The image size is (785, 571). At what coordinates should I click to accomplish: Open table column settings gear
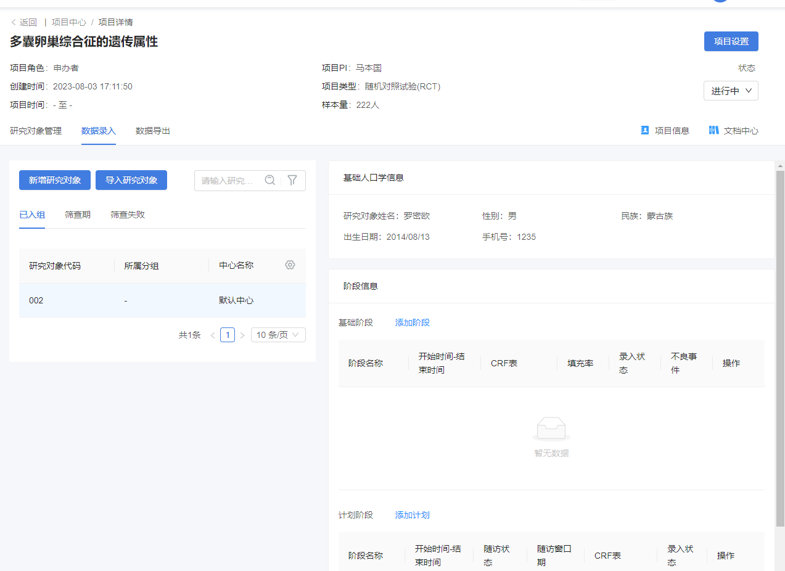coord(290,265)
